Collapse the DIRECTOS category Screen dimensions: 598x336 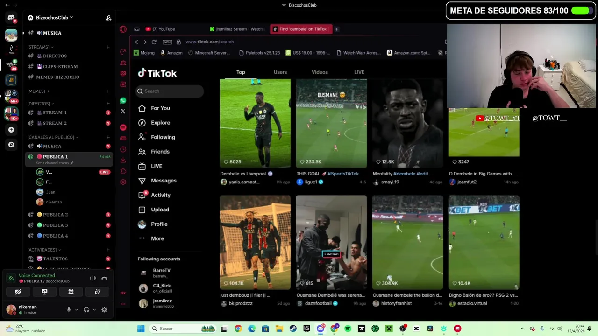41,104
